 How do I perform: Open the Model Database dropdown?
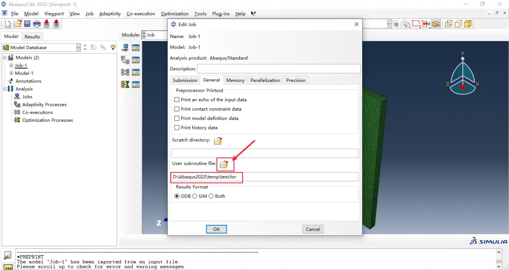tap(78, 47)
